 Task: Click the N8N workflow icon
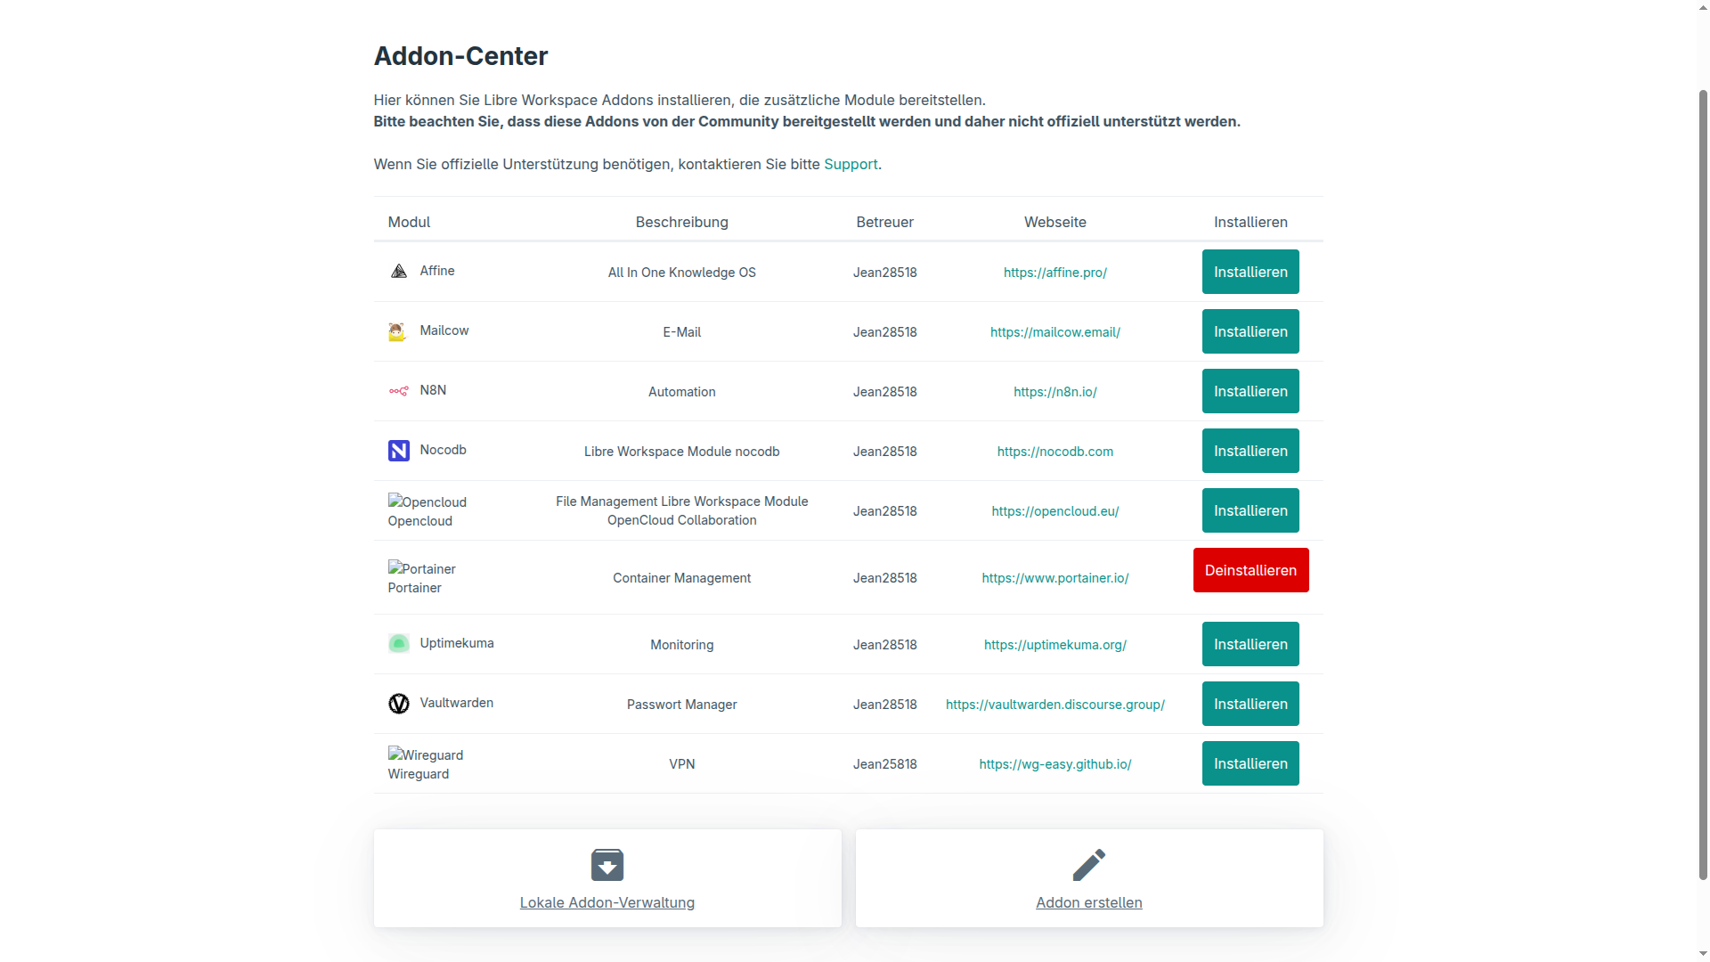398,391
